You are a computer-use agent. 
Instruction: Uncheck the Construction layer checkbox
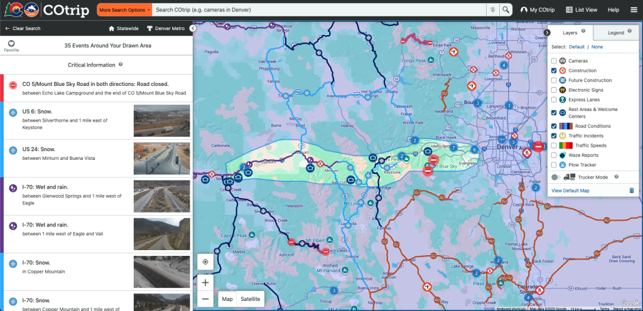[554, 71]
